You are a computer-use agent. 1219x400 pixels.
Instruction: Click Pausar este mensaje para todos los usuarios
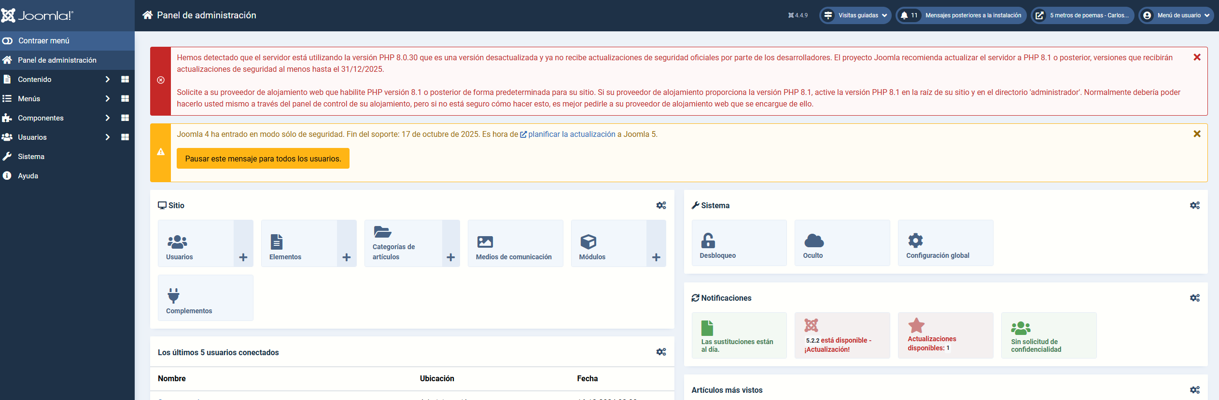[x=263, y=159]
